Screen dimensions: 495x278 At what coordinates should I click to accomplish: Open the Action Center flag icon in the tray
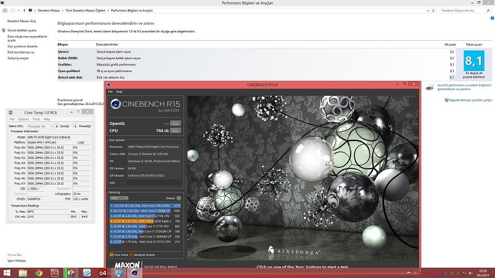point(408,273)
